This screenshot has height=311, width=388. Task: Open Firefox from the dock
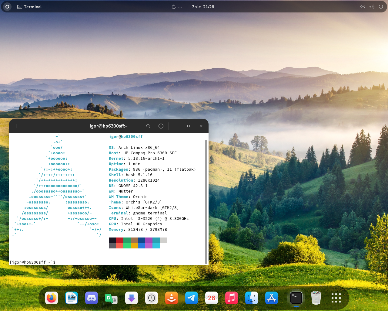[52, 298]
